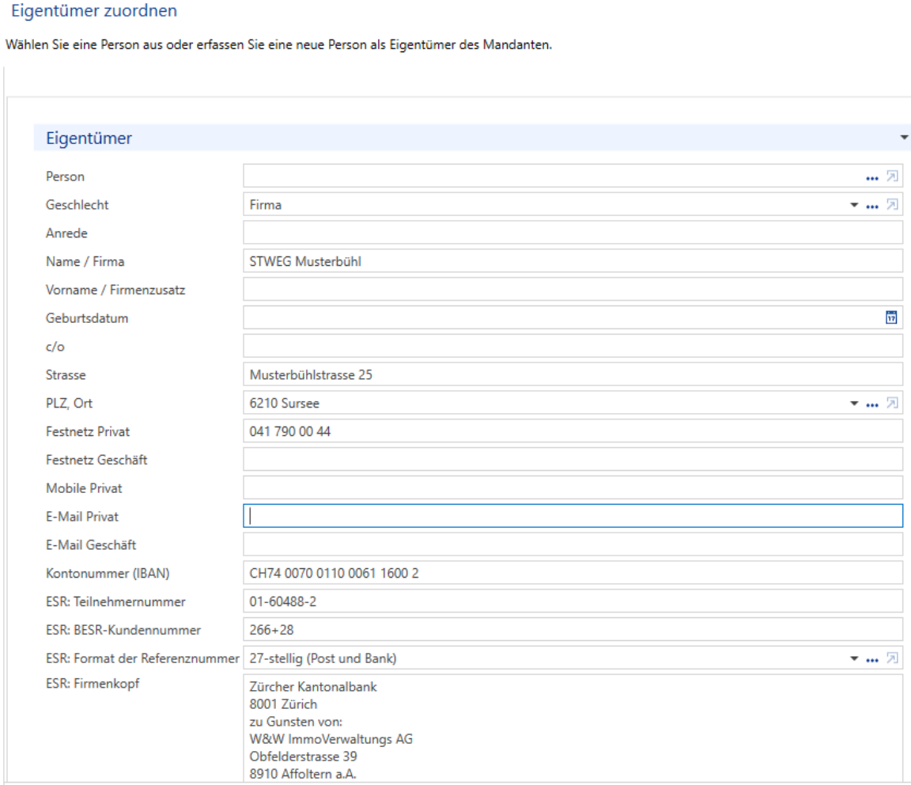Click the Vorname / Firmenzusatz field
This screenshot has height=785, width=911.
(573, 290)
